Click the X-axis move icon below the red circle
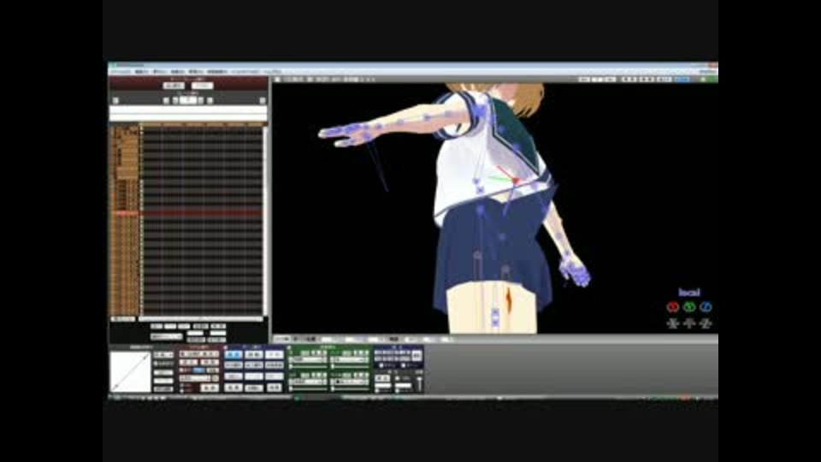The width and height of the screenshot is (821, 462). point(673,323)
